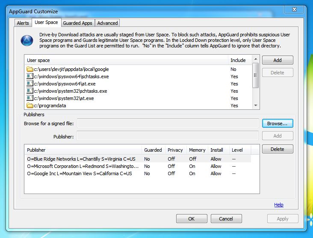313x238 pixels.
Task: Click folder icon for c:\programdata
Action: [x=30, y=106]
